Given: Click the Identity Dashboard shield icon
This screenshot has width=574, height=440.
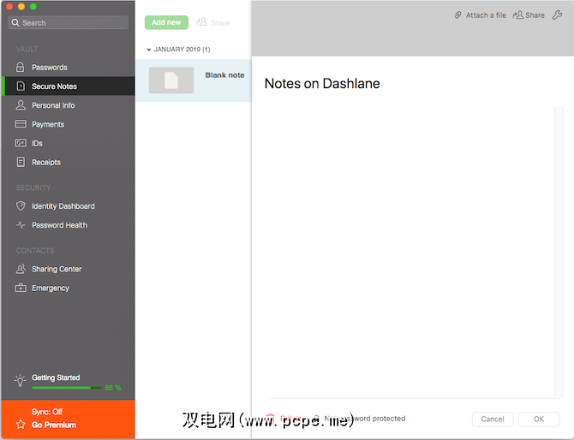Looking at the screenshot, I should click(x=21, y=206).
